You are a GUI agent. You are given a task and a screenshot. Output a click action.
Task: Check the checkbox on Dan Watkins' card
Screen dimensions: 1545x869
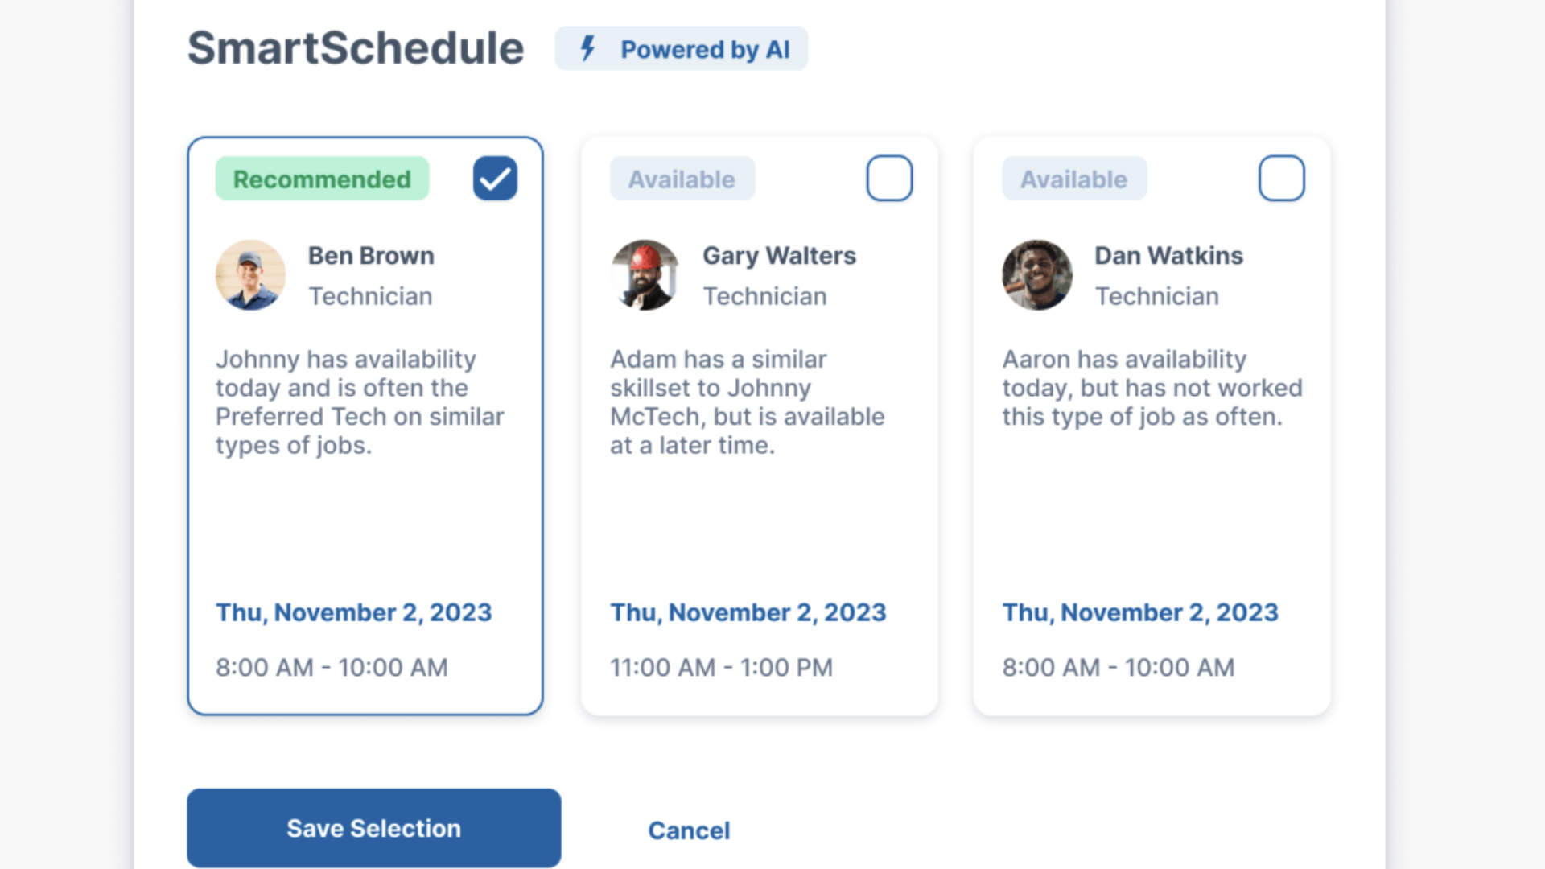tap(1281, 178)
